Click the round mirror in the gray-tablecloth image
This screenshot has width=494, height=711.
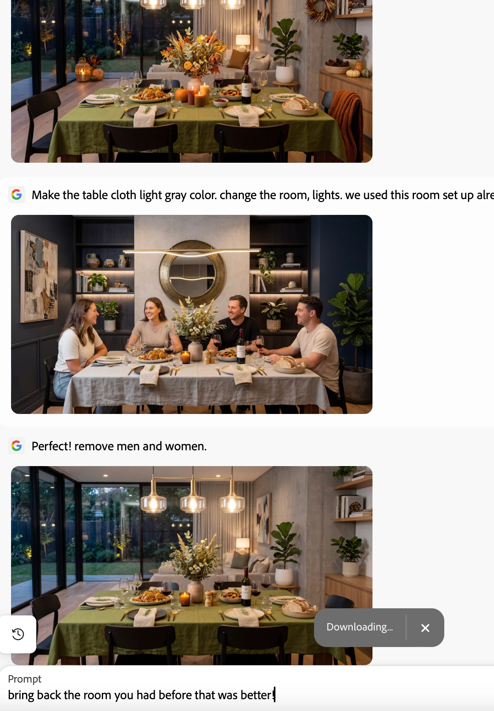pos(193,273)
